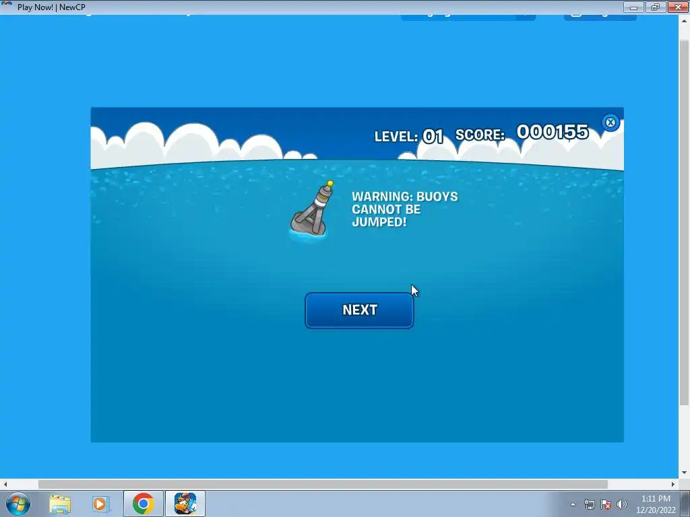
Task: Click the vertical scrollbar up arrow
Action: (684, 21)
